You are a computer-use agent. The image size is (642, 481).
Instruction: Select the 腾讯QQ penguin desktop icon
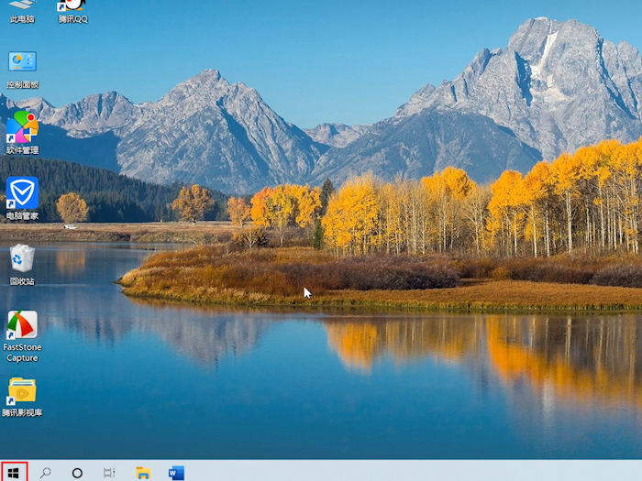point(72,5)
